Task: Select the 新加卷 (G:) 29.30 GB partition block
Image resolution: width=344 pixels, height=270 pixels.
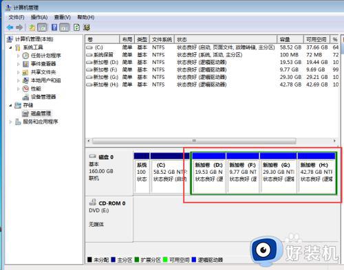Action: click(279, 173)
